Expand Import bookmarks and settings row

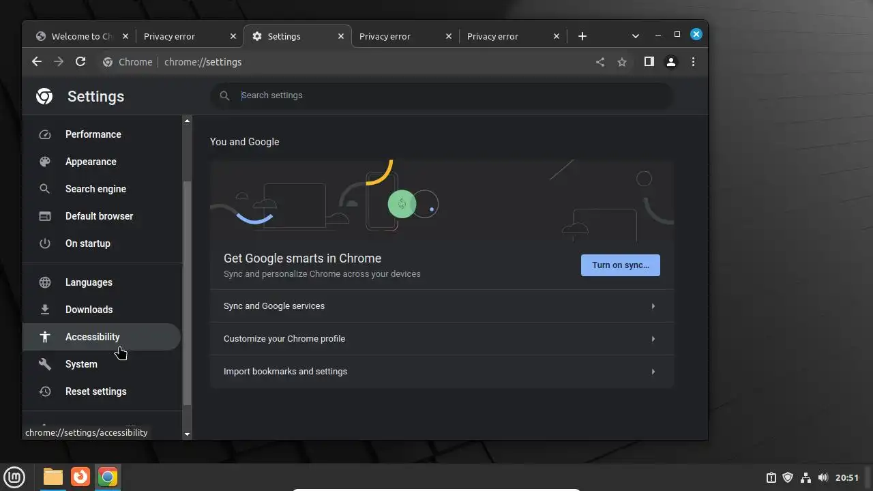pyautogui.click(x=442, y=372)
